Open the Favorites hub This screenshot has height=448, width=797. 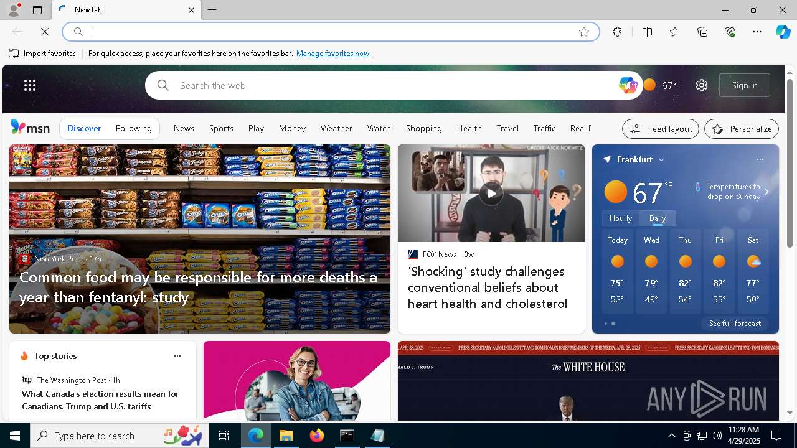675,32
